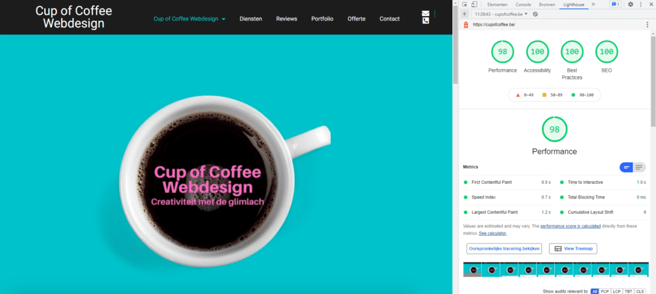
Task: Click the Total Blocking Time metric
Action: [602, 197]
